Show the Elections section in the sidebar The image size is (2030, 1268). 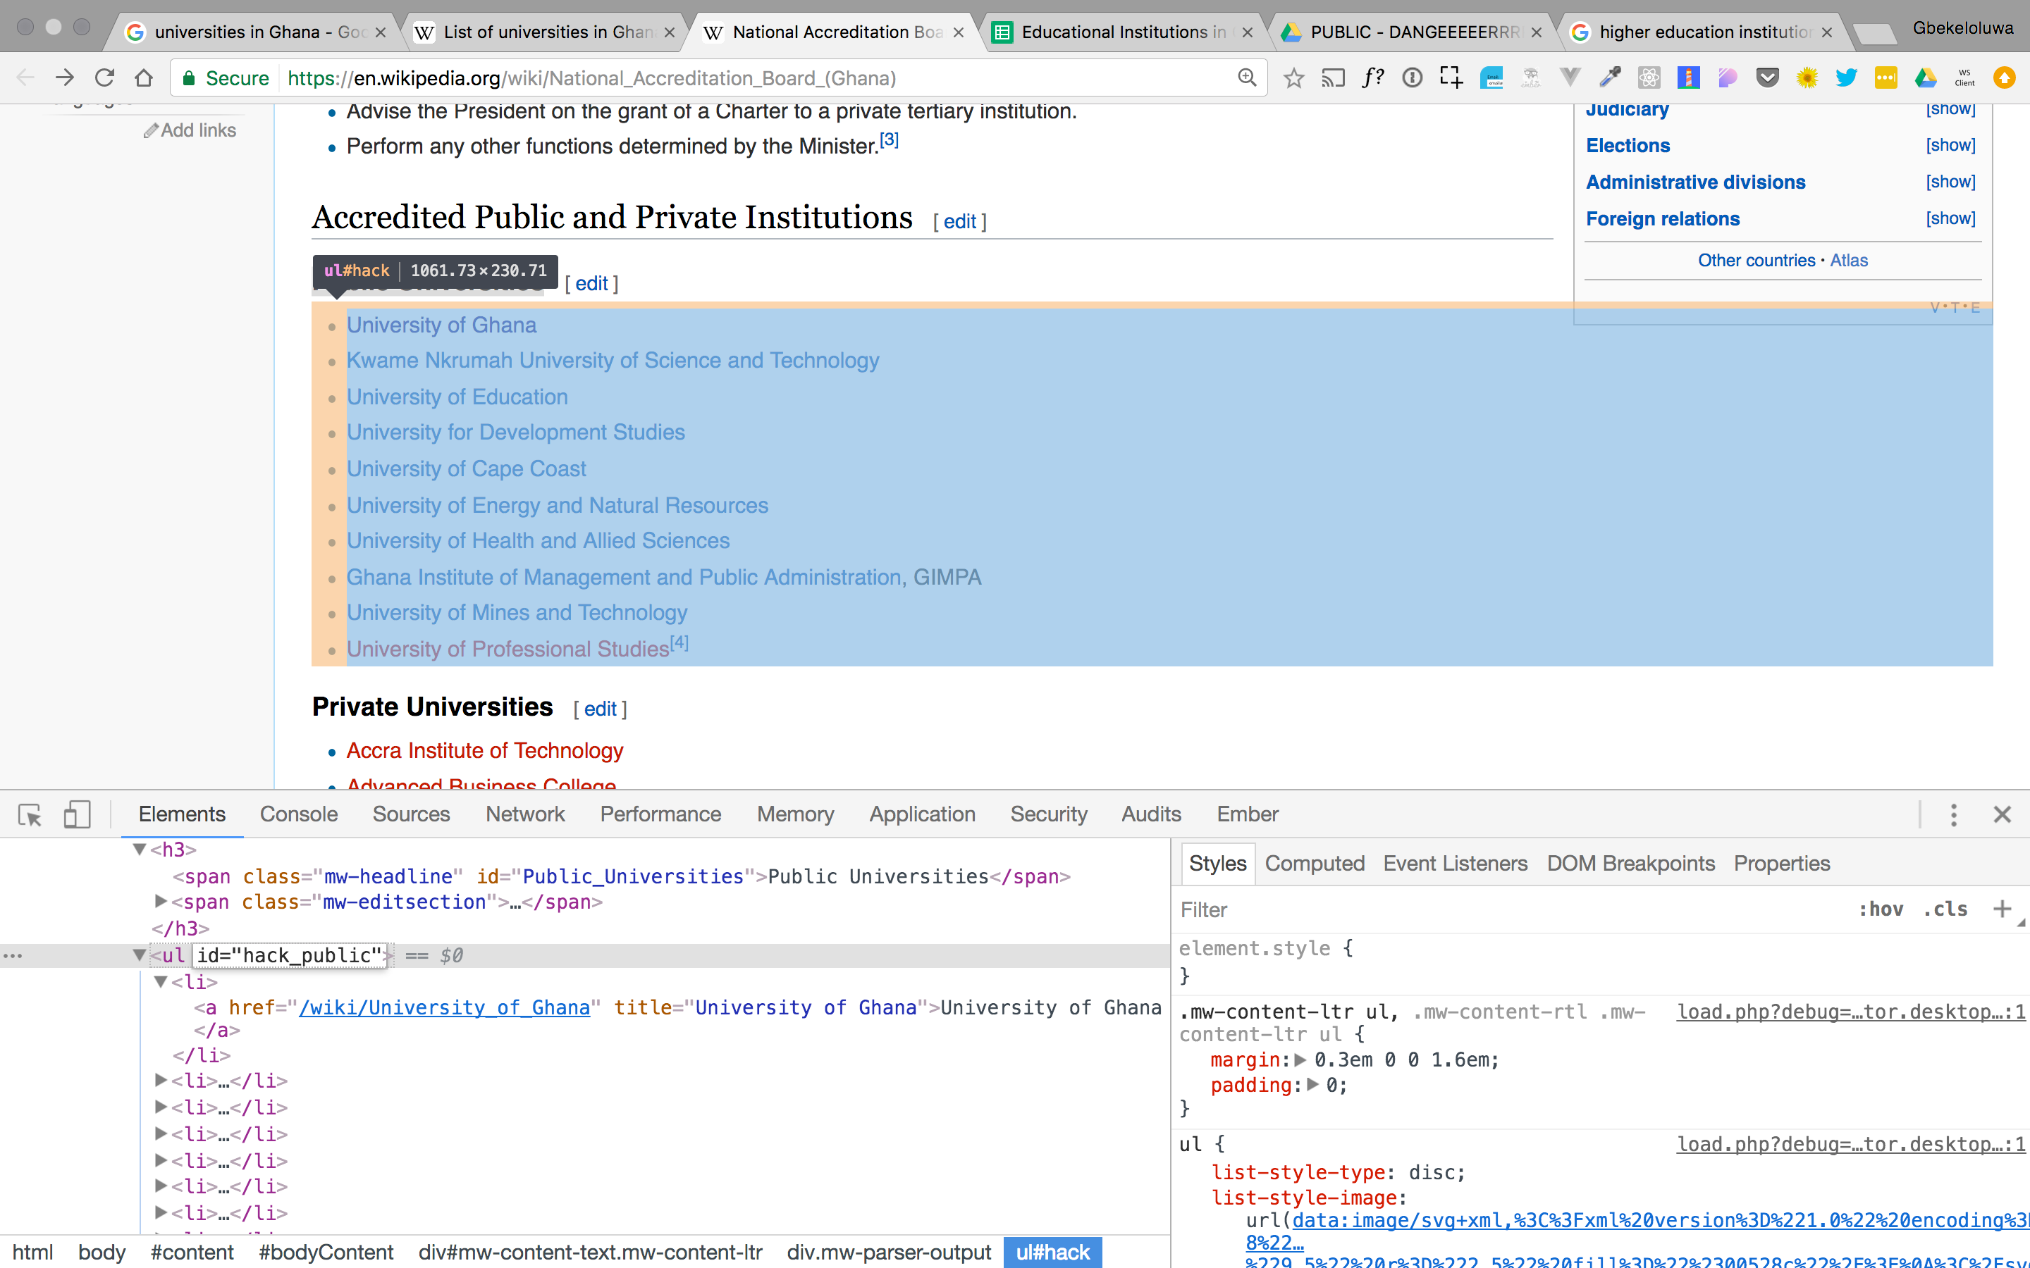[1950, 145]
